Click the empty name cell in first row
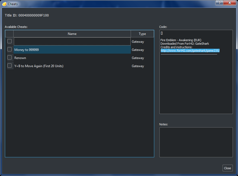The height and width of the screenshot is (176, 238). [x=72, y=41]
